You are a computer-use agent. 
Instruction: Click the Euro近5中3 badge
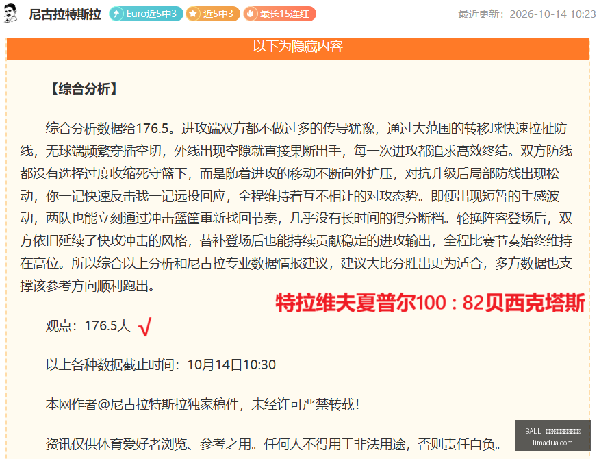pos(146,14)
